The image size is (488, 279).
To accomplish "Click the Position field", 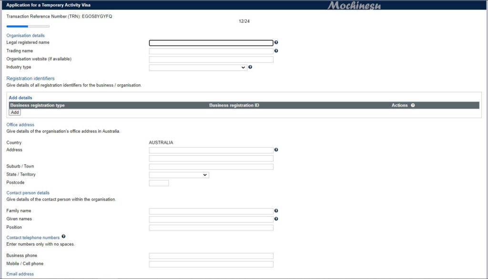I will 211,228.
